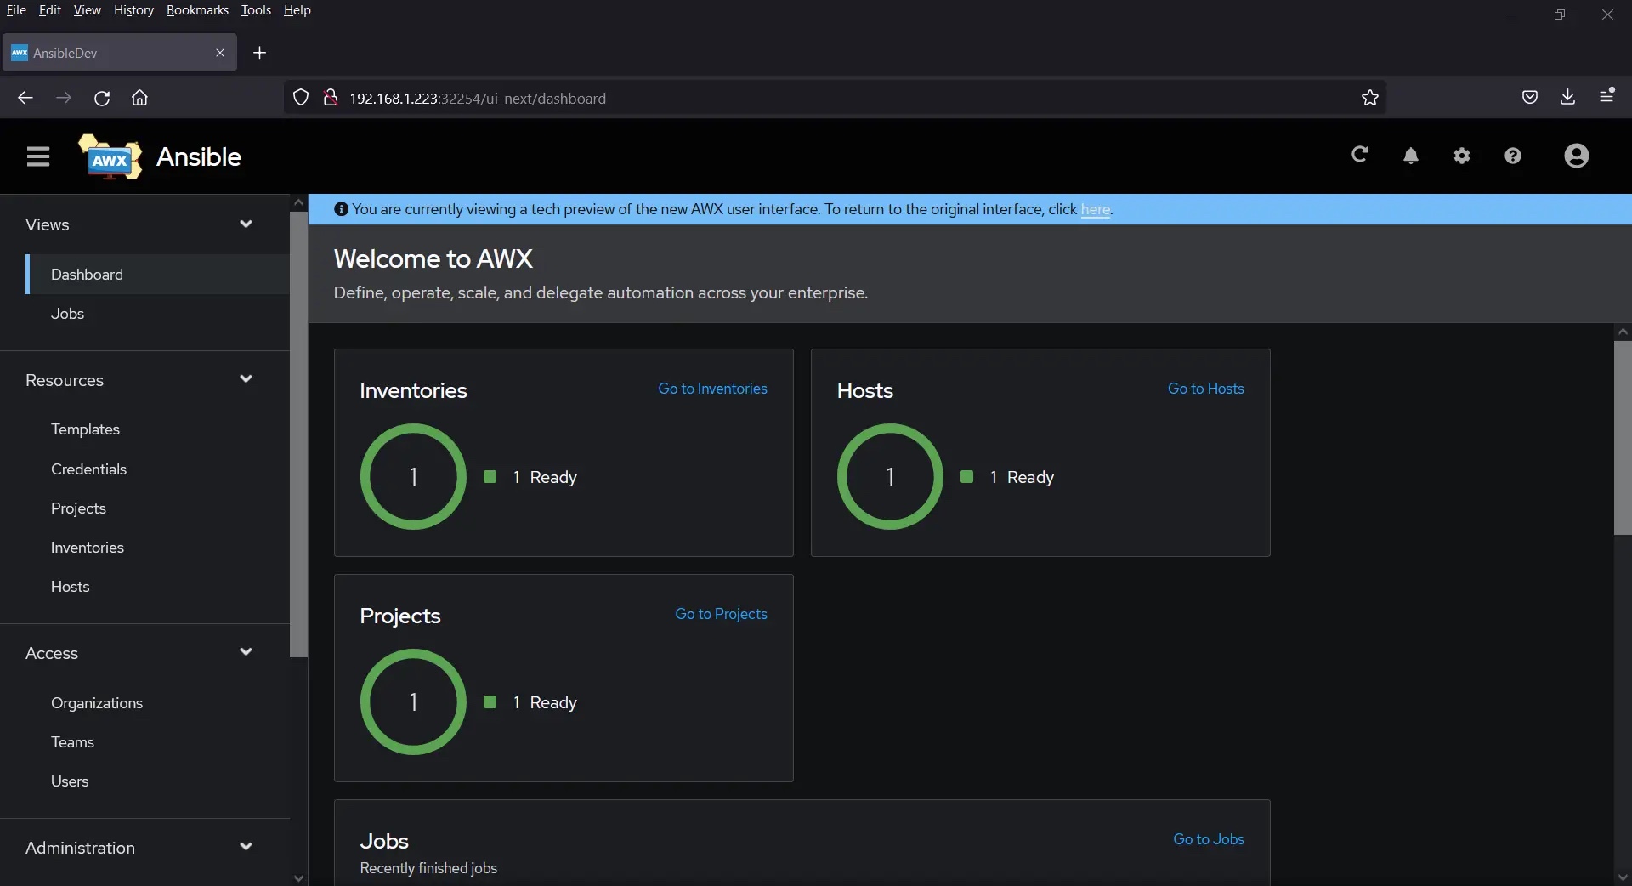Viewport: 1632px width, 886px height.
Task: Collapse the Administration section chevron
Action: click(246, 847)
